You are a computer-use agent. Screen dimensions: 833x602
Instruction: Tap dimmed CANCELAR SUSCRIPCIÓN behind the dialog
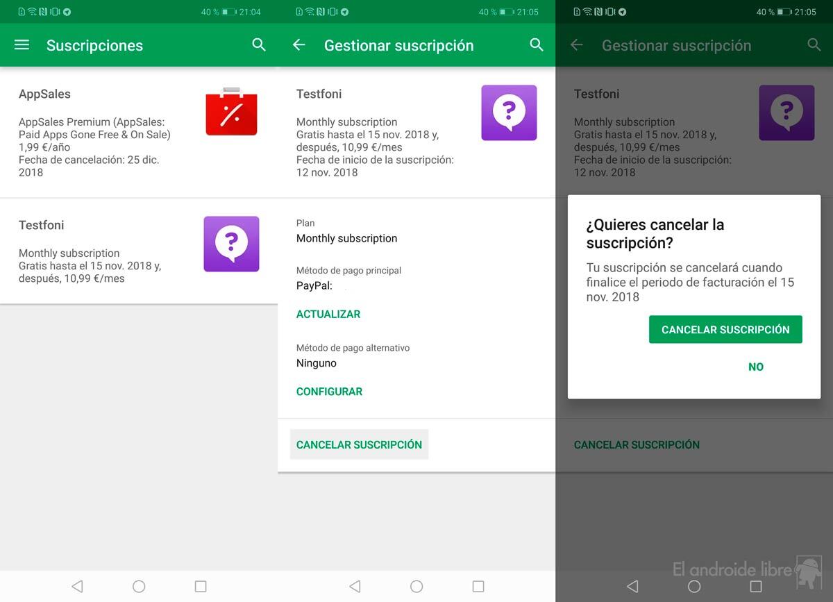[637, 444]
